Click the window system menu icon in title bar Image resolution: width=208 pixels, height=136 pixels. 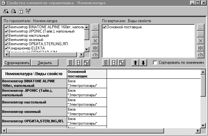click(3, 3)
